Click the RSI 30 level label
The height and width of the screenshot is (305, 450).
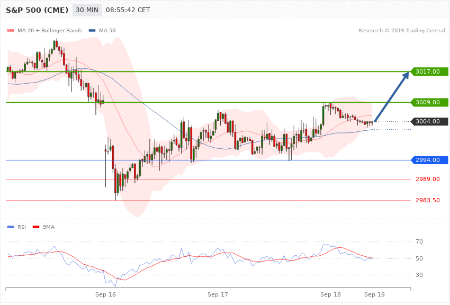point(419,275)
